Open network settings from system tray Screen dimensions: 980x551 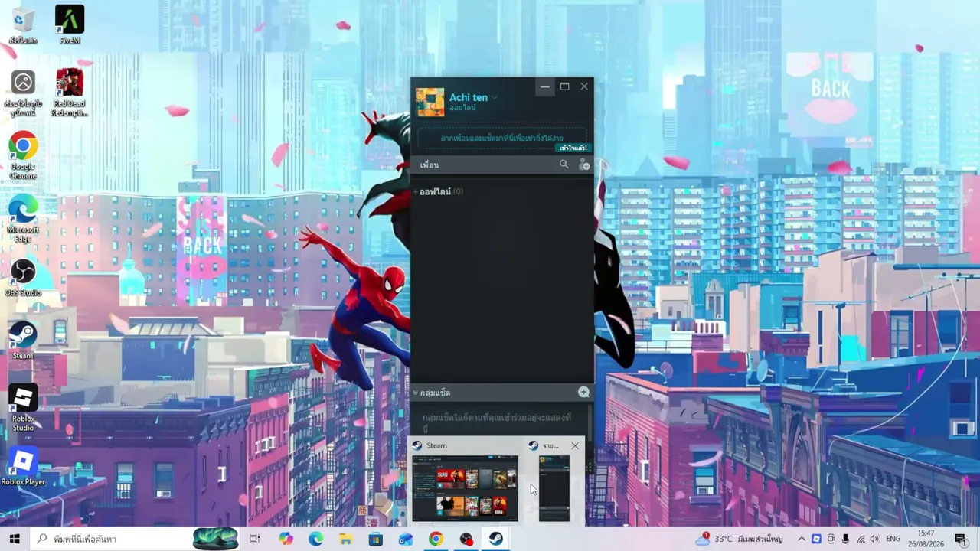point(861,539)
